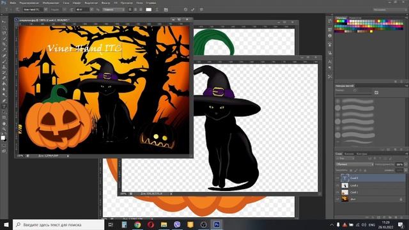The image size is (409, 230).
Task: Create a new group in Layers panel
Action: (x=390, y=217)
